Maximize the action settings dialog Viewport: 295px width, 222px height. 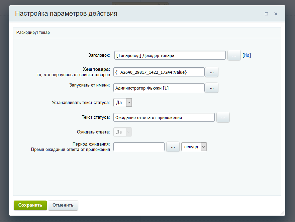click(266, 14)
